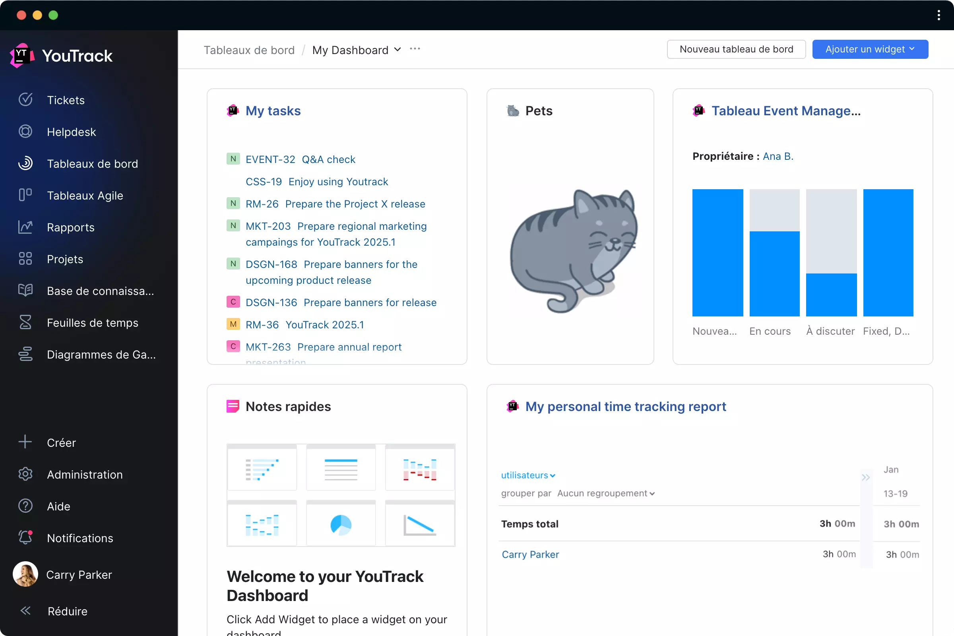Click Nouveau tableau de bord button
Viewport: 954px width, 636px height.
[736, 49]
